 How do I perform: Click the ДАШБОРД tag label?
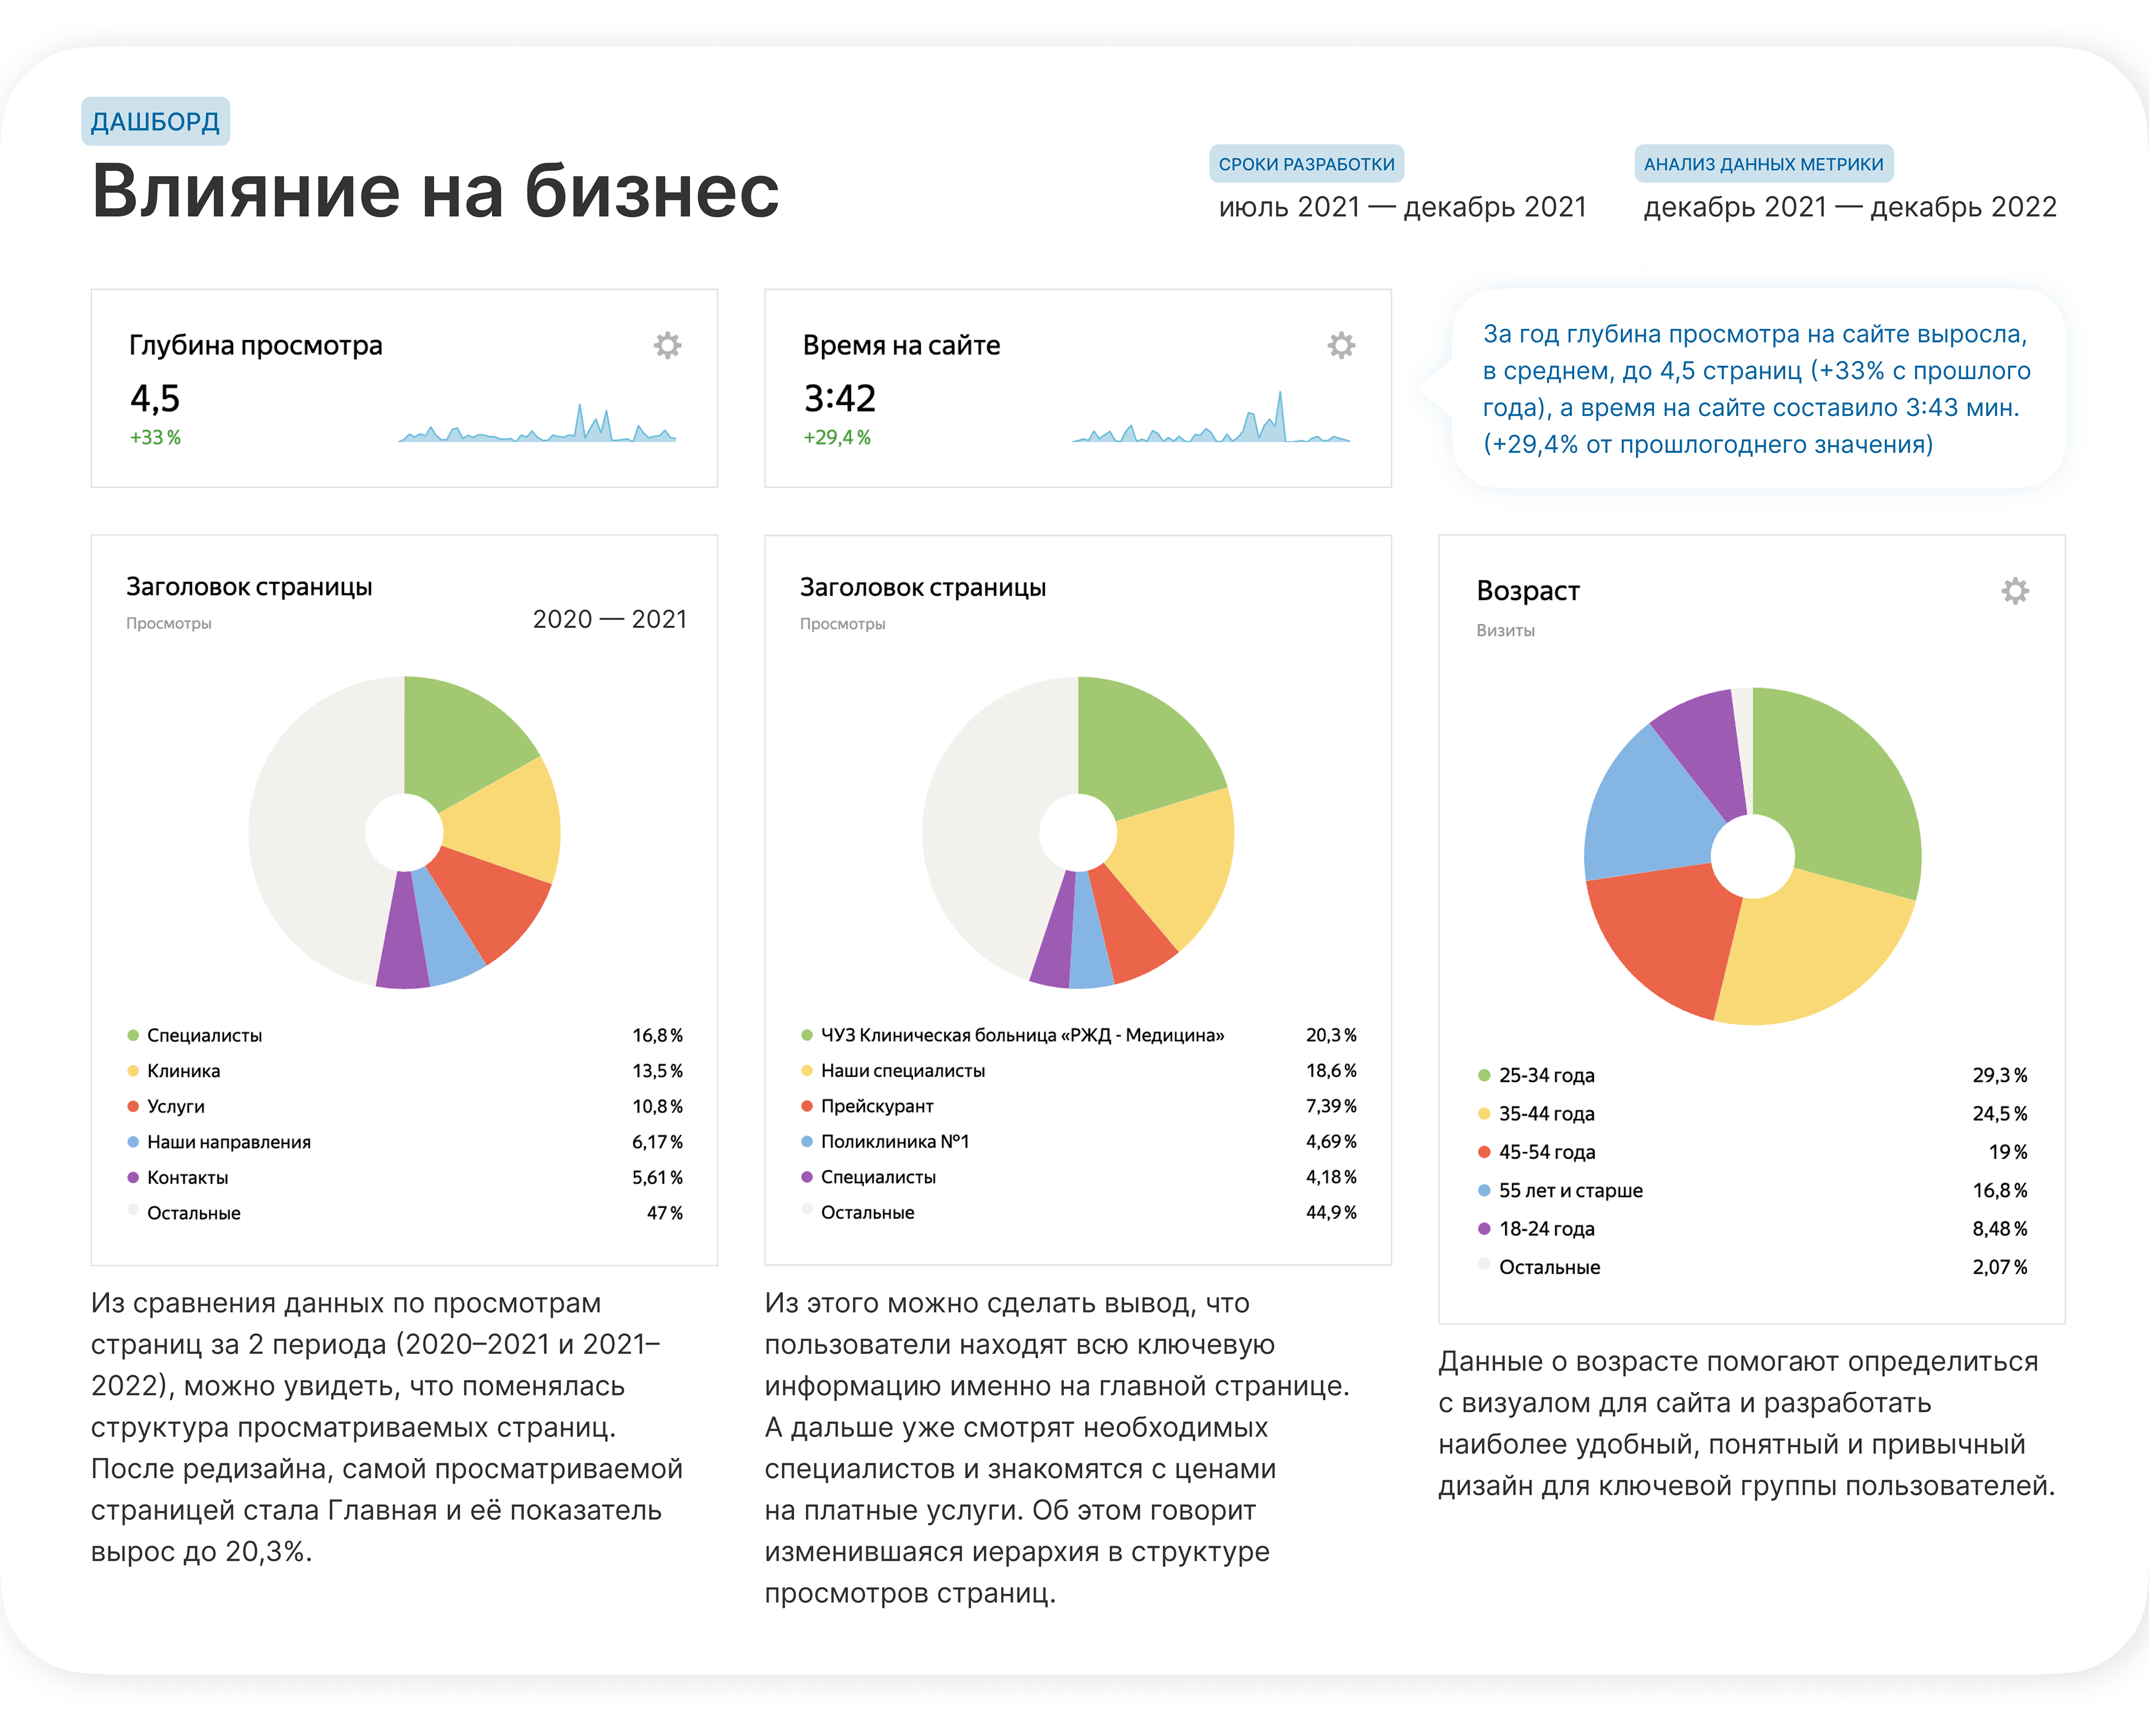coord(155,122)
